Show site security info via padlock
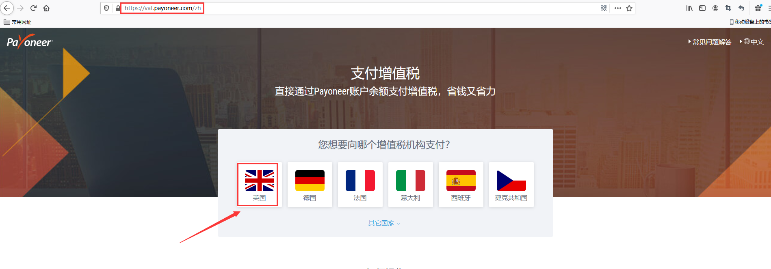This screenshot has width=771, height=269. click(x=118, y=8)
